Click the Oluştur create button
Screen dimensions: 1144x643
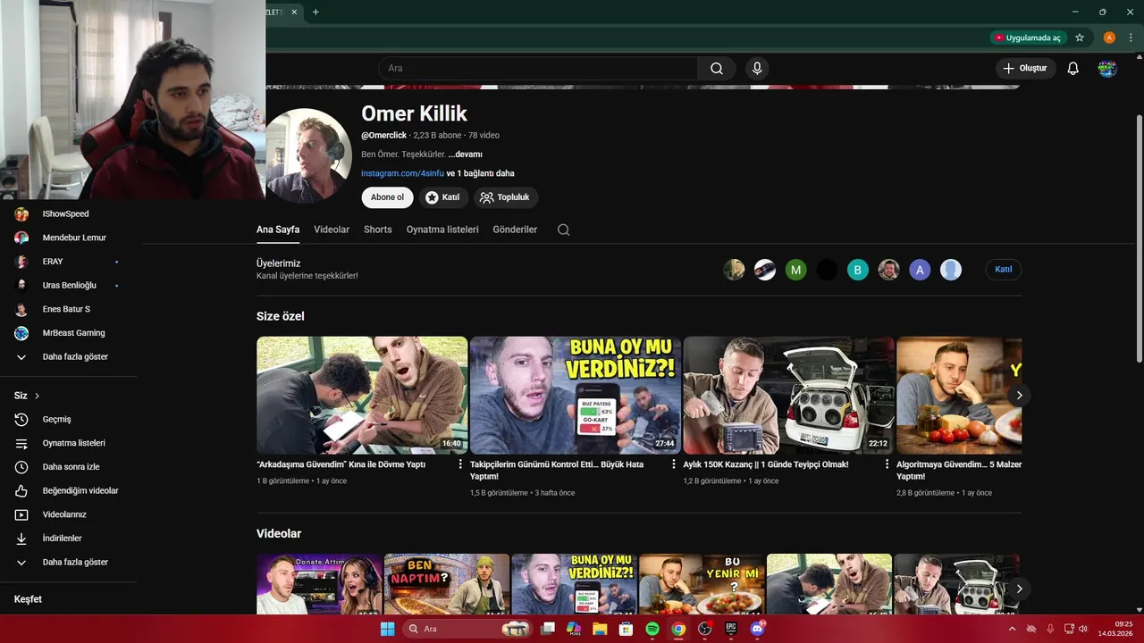[1026, 69]
